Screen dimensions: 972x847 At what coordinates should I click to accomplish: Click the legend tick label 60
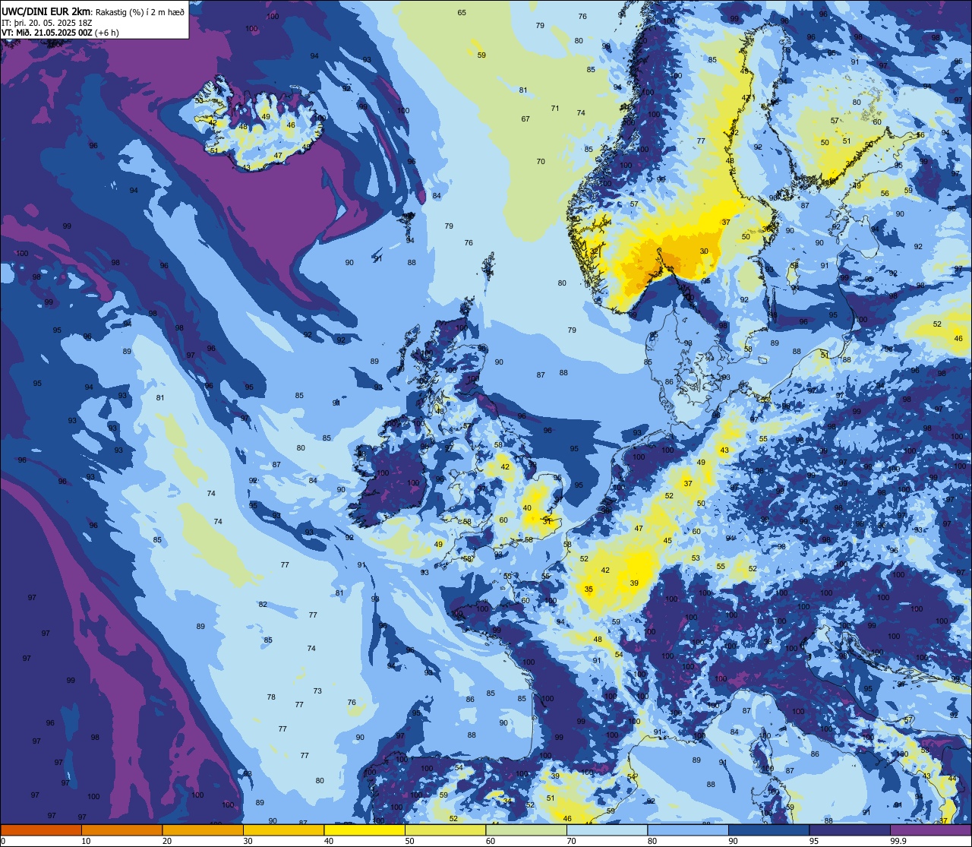pos(491,841)
